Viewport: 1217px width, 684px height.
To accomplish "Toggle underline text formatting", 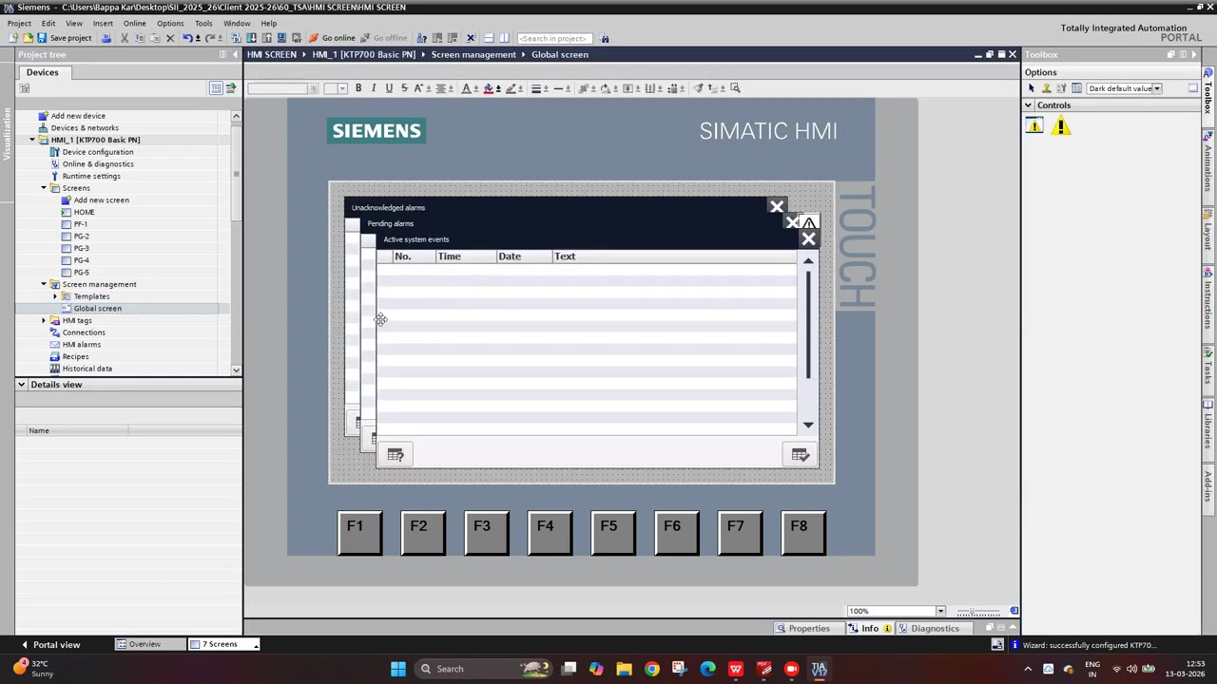I will tap(389, 88).
